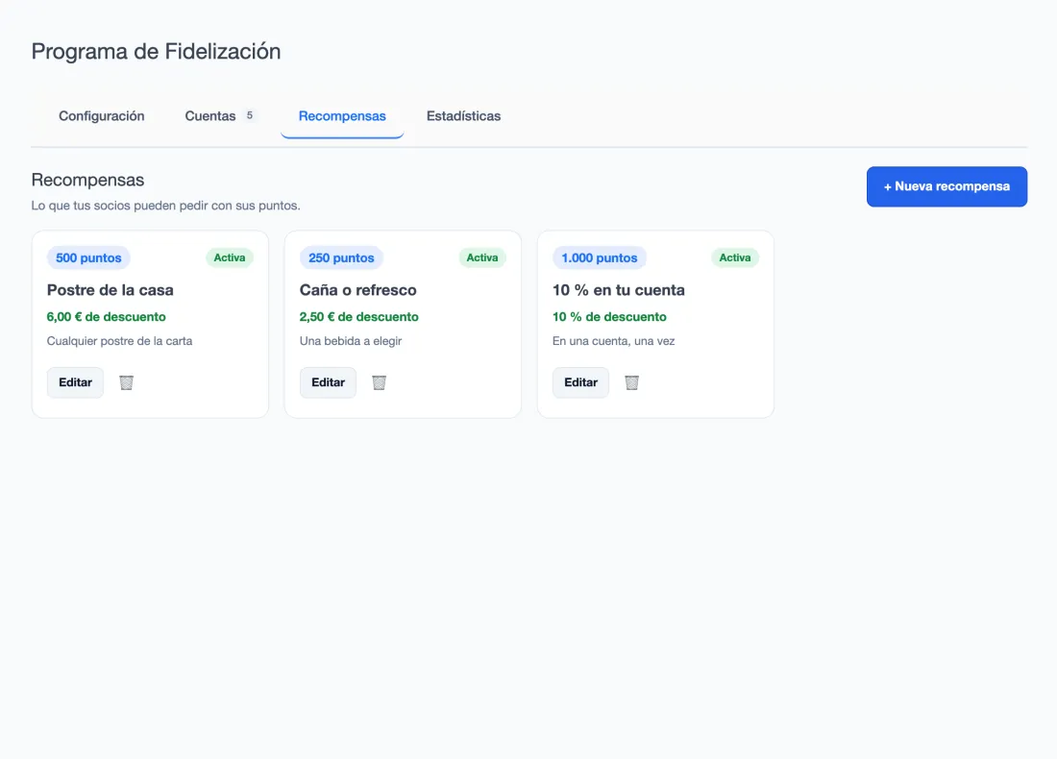
Task: Click the 6,00 € de descuento text
Action: [107, 317]
